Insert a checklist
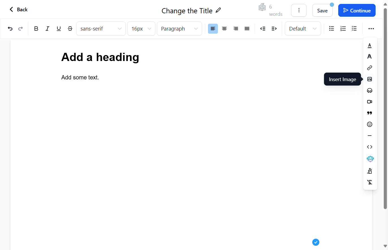Viewport: 388px width, 250px height. coord(354,29)
